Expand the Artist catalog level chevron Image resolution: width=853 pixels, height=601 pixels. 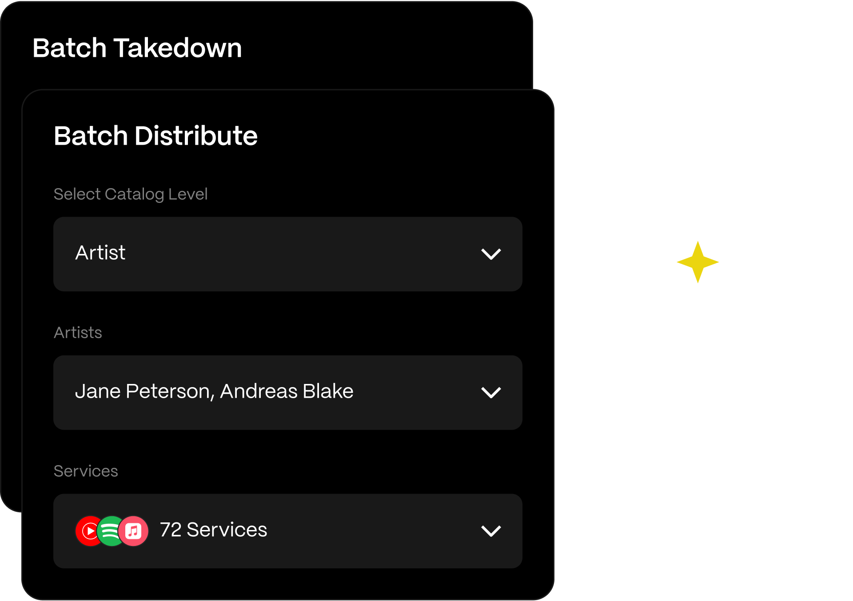coord(491,254)
